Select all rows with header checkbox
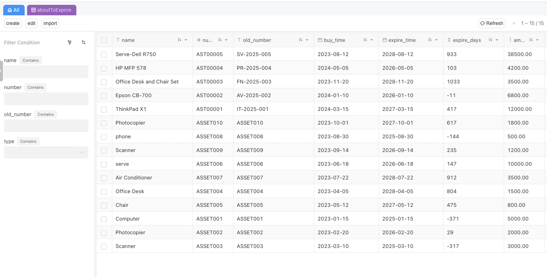547x277 pixels. point(104,40)
